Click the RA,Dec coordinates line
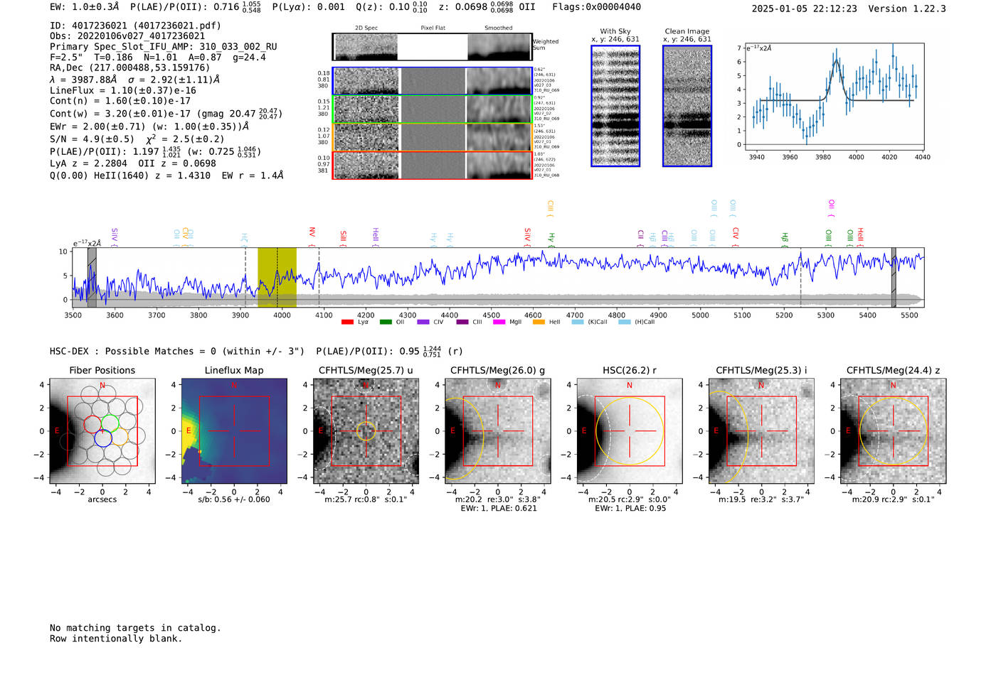The height and width of the screenshot is (677, 996). click(130, 68)
